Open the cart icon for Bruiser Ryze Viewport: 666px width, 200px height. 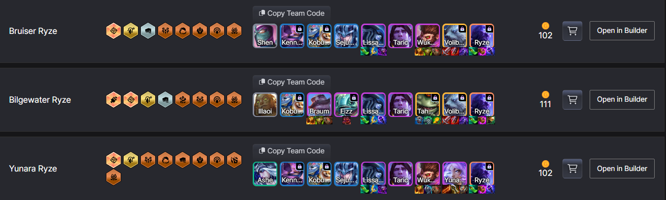(x=572, y=31)
